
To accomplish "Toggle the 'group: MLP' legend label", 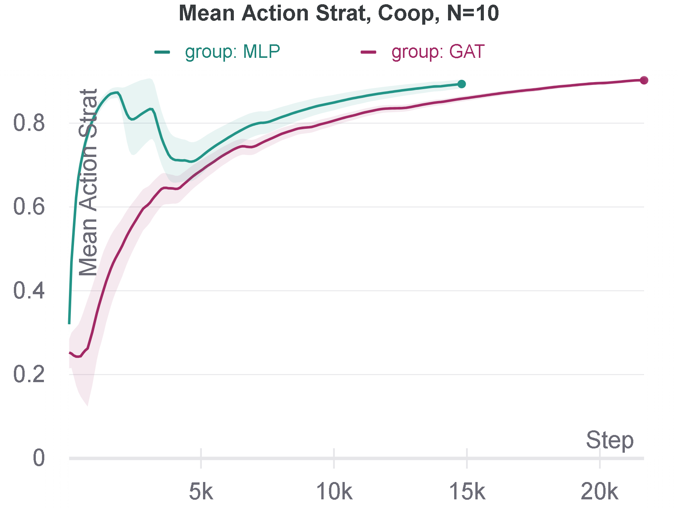I will tap(232, 52).
